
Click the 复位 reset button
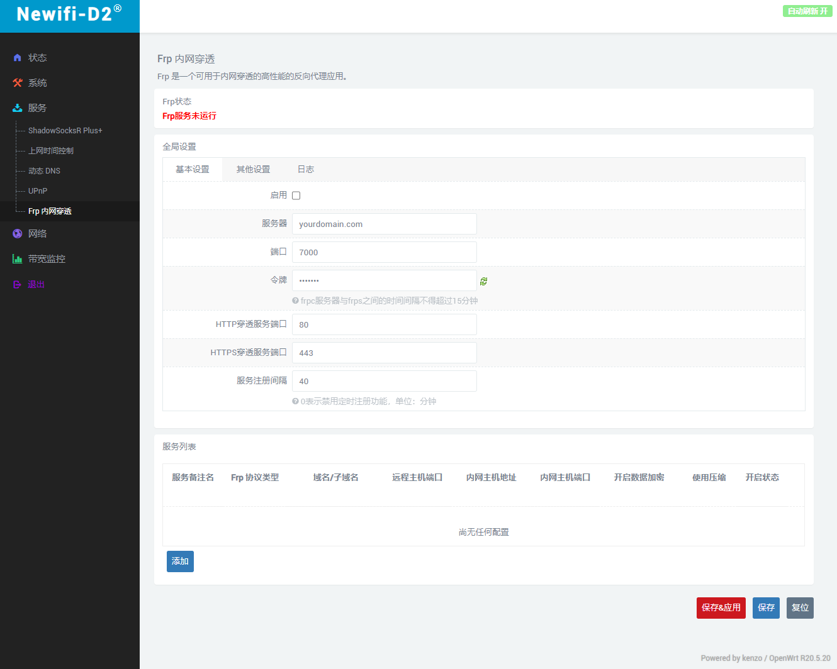tap(800, 607)
